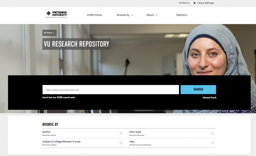This screenshot has width=256, height=156.
Task: Open the Library staff login link
Action: (x=205, y=3)
